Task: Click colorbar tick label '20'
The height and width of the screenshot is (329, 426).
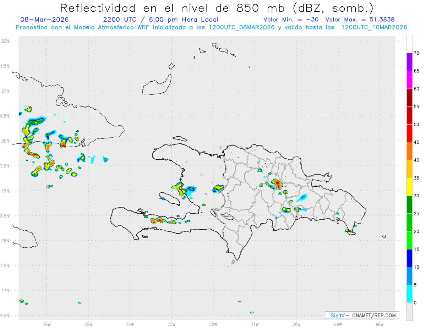Action: pyautogui.click(x=416, y=231)
